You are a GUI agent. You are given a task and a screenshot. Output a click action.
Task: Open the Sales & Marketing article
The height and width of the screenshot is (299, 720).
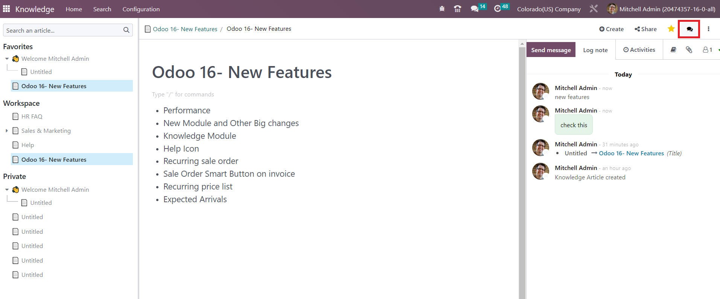click(x=46, y=131)
